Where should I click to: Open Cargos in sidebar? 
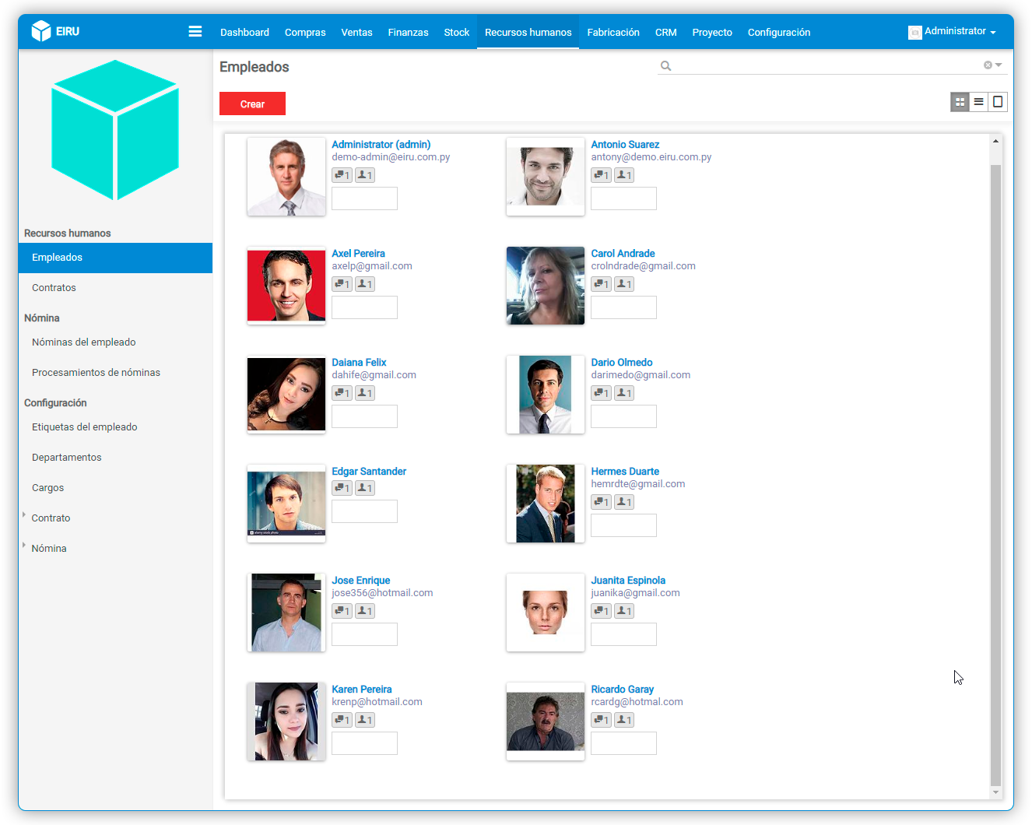[115, 488]
